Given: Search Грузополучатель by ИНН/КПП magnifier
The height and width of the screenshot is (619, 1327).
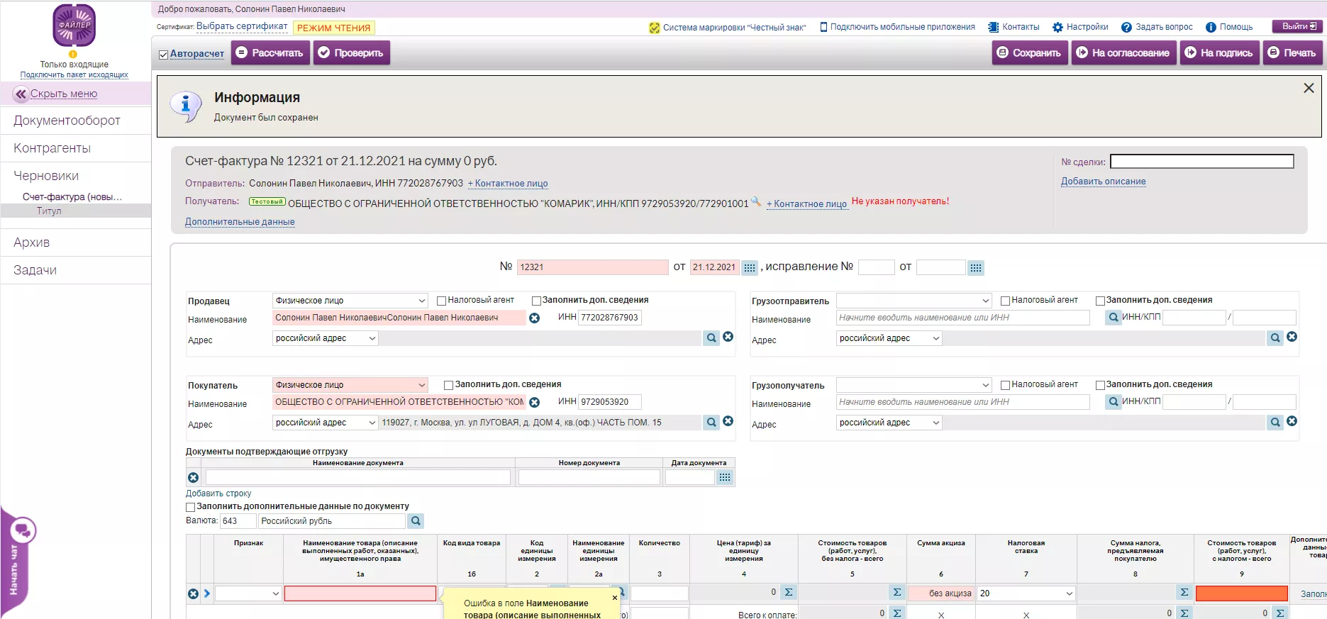Looking at the screenshot, I should 1113,402.
